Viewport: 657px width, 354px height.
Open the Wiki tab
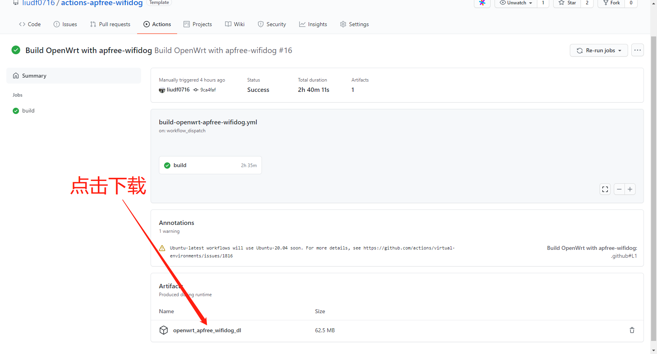235,24
